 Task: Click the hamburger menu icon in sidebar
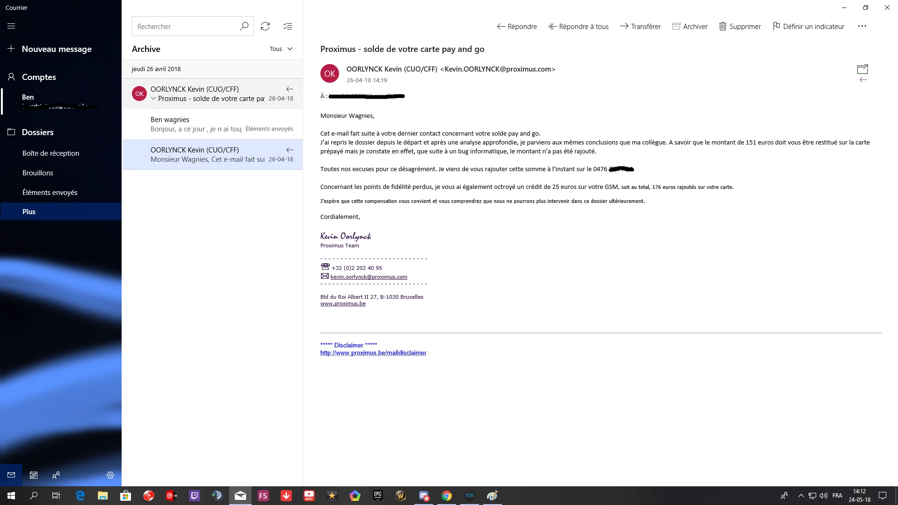11,26
